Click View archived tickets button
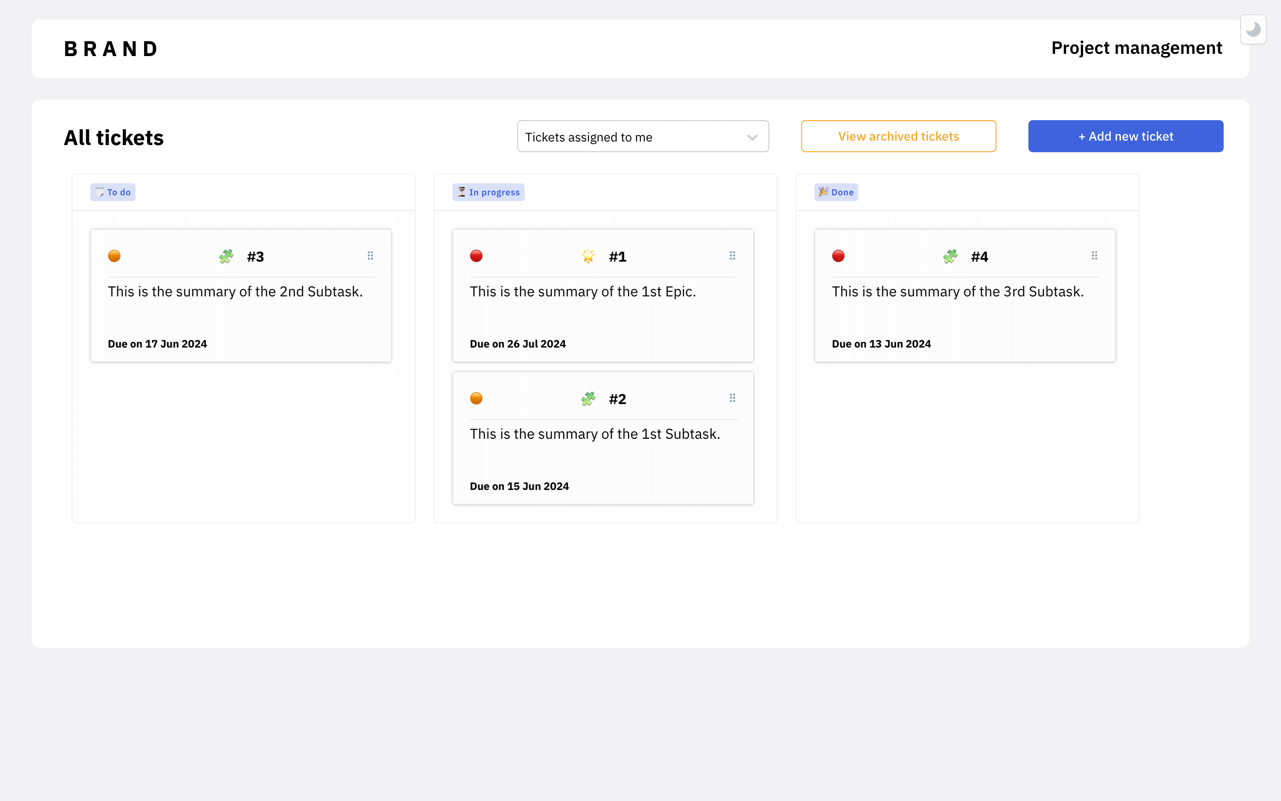This screenshot has width=1281, height=801. point(898,137)
